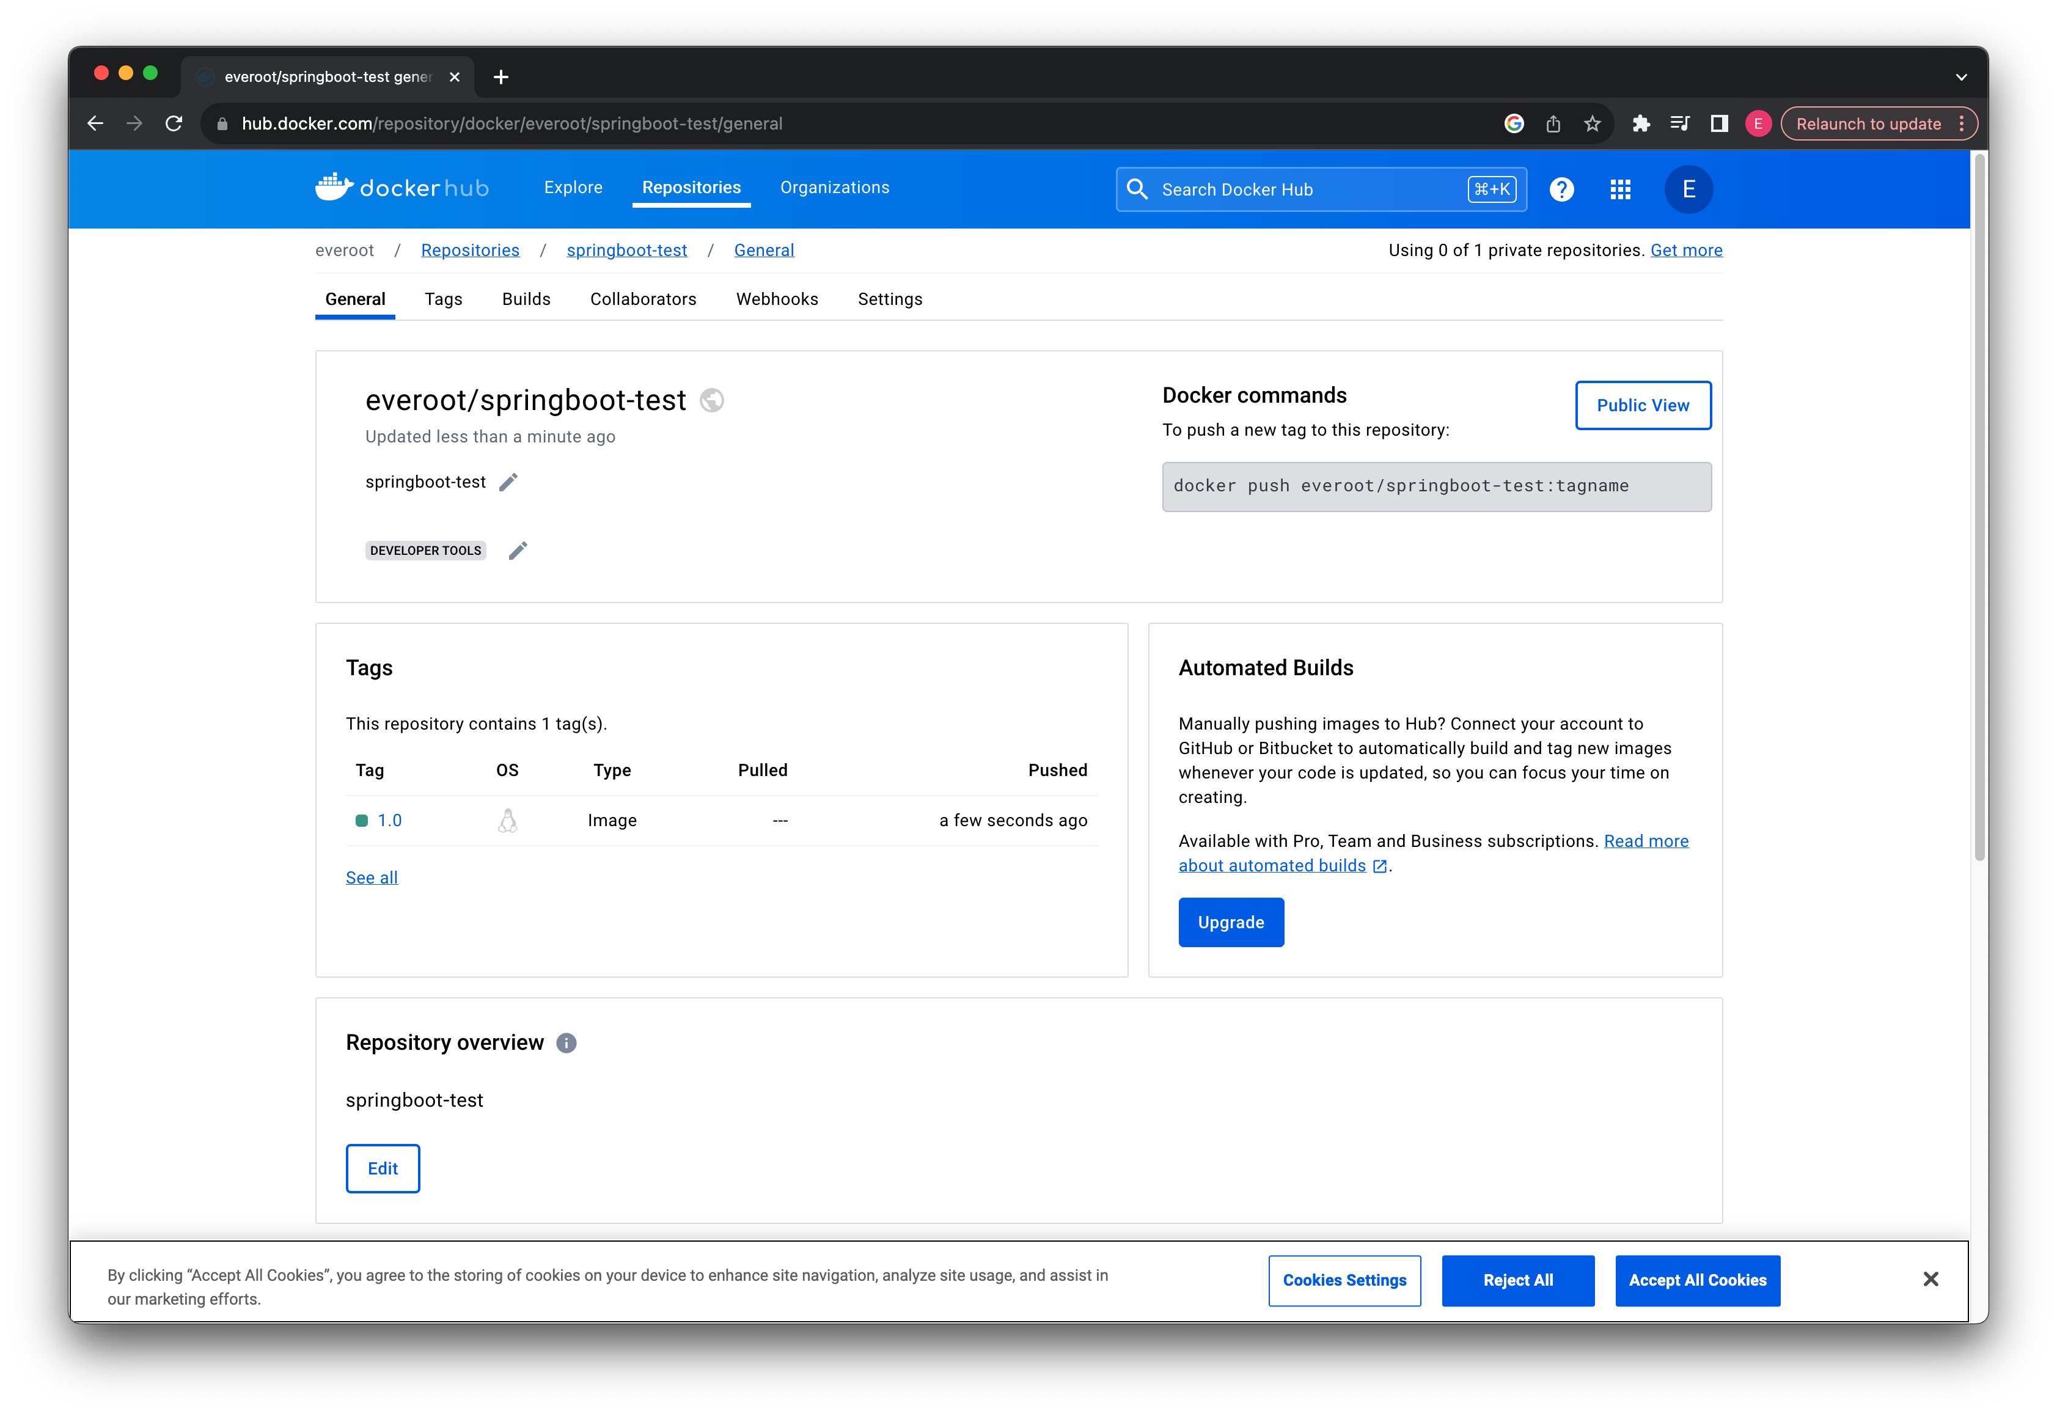Click the Public View button

1643,405
